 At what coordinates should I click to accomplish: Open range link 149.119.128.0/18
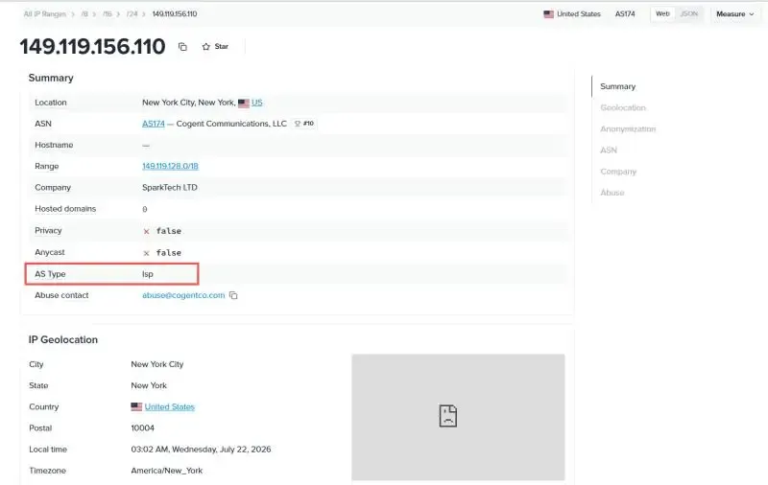pyautogui.click(x=170, y=166)
